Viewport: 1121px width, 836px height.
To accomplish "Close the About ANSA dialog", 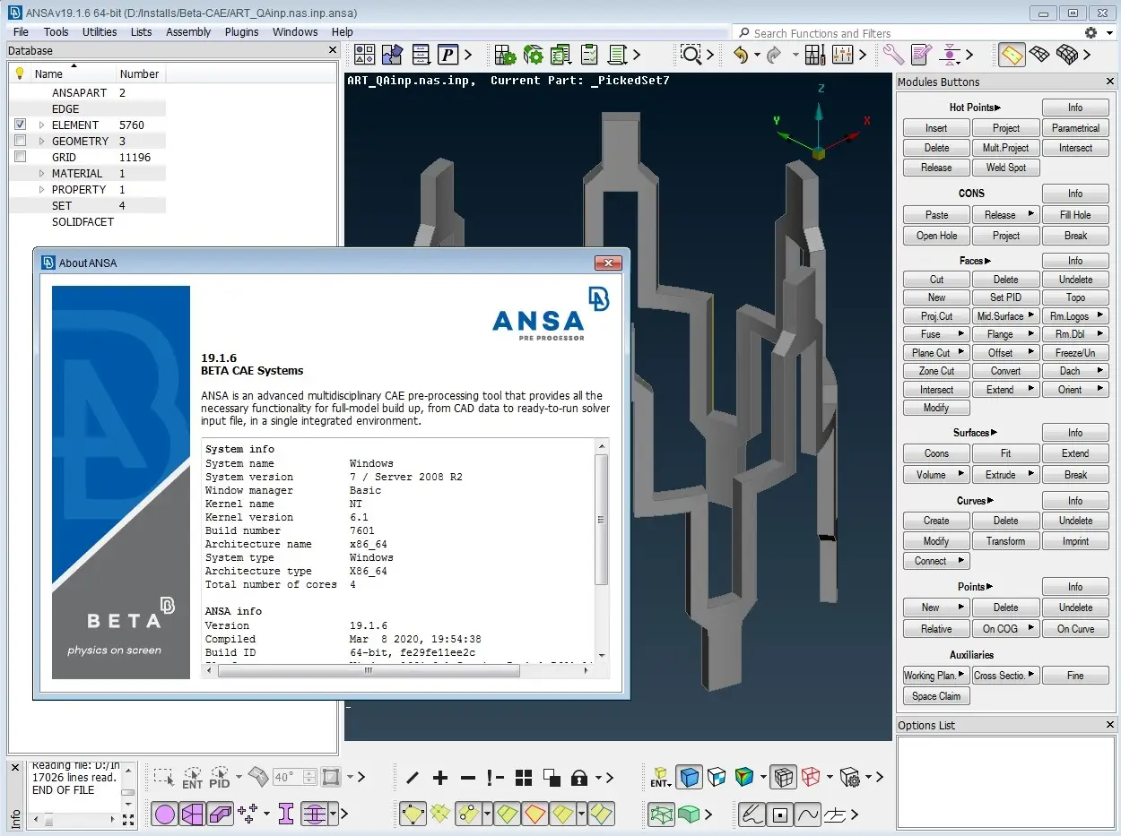I will coord(608,263).
